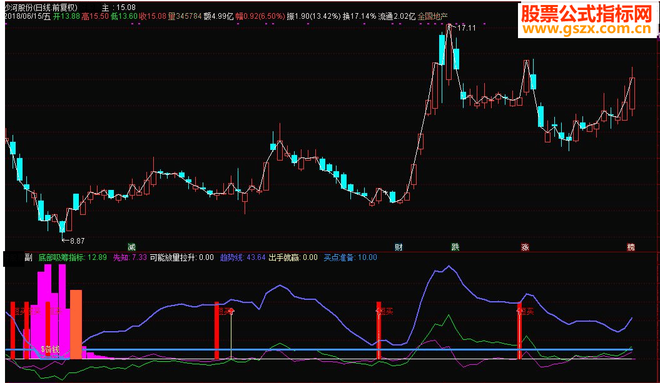660x383 pixels.
Task: Click the 财 event marker below the chart
Action: pos(399,247)
